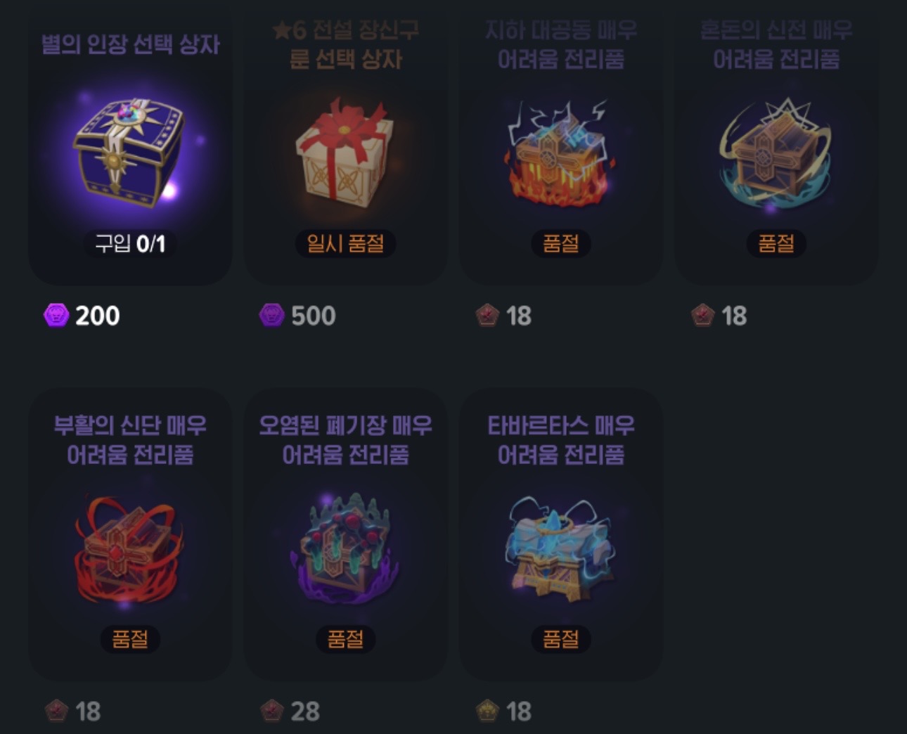
Task: Open 오염된 폐기장 매우 어려움 전리품 title
Action: coord(345,440)
